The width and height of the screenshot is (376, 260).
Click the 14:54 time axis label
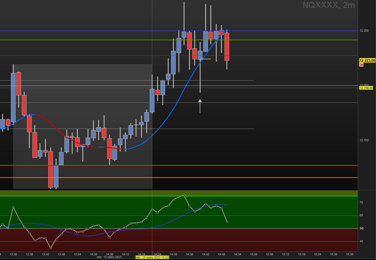pyautogui.click(x=238, y=254)
